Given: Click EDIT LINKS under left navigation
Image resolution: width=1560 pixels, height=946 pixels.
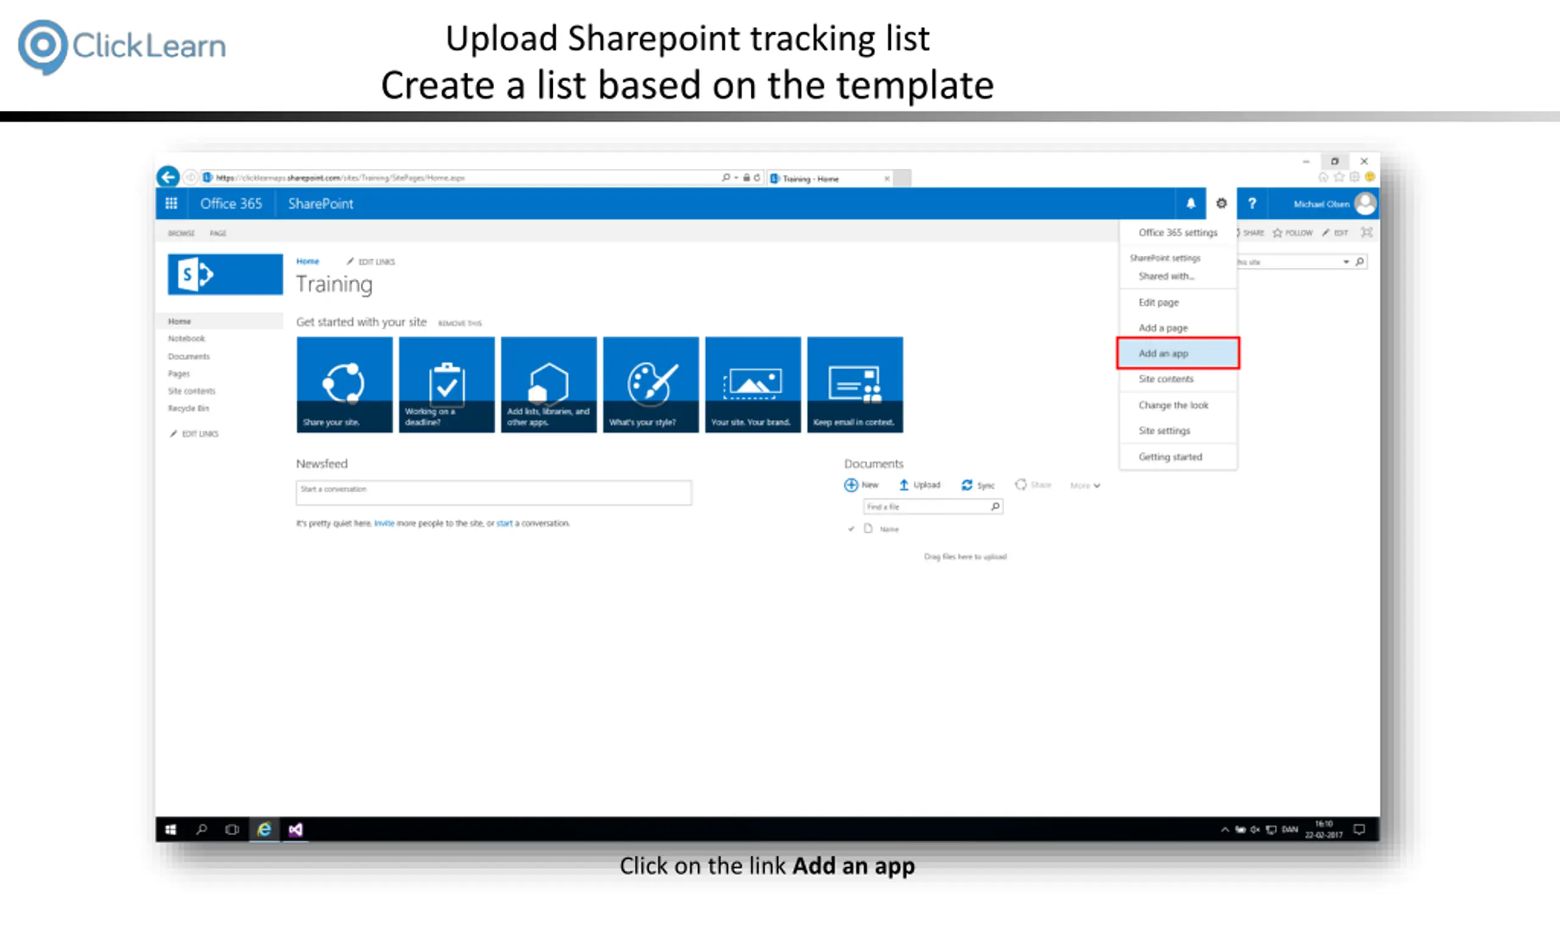Looking at the screenshot, I should pyautogui.click(x=194, y=434).
